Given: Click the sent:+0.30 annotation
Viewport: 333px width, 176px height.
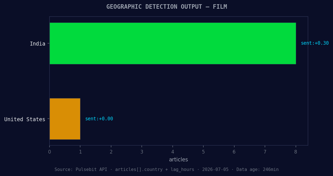Looking at the screenshot, I should click(x=315, y=43).
